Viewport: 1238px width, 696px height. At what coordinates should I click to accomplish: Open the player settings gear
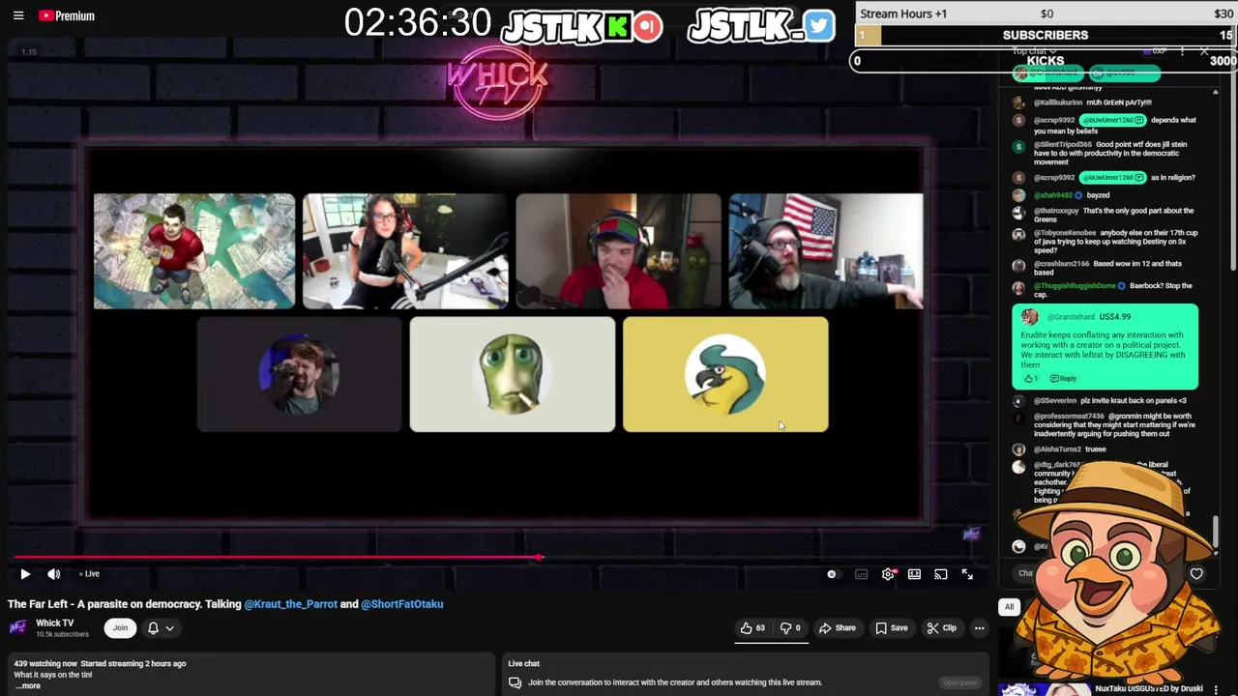[x=888, y=574]
